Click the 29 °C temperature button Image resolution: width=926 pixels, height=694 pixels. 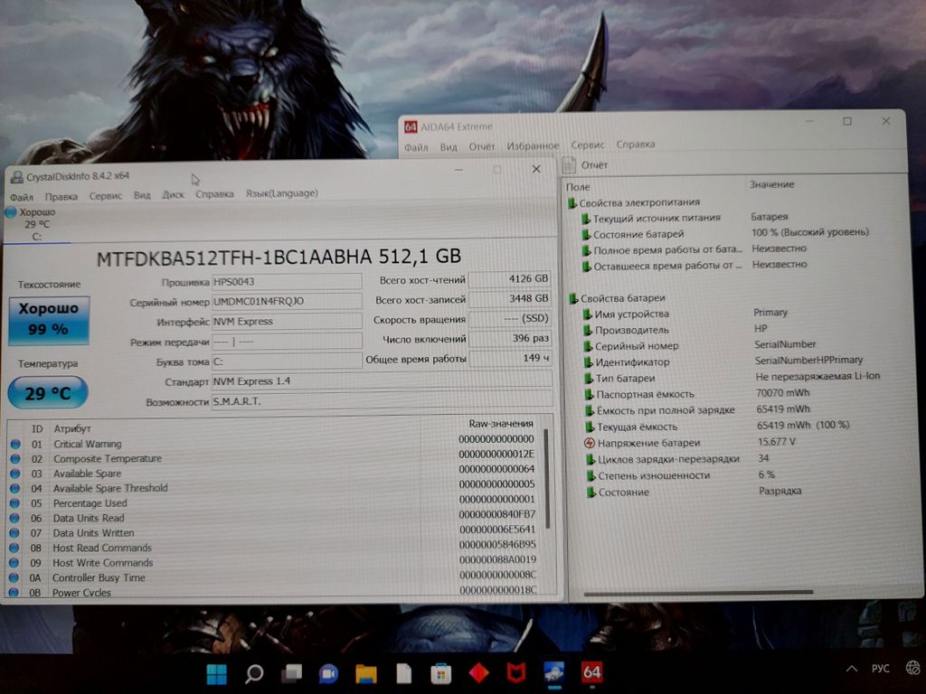point(48,393)
